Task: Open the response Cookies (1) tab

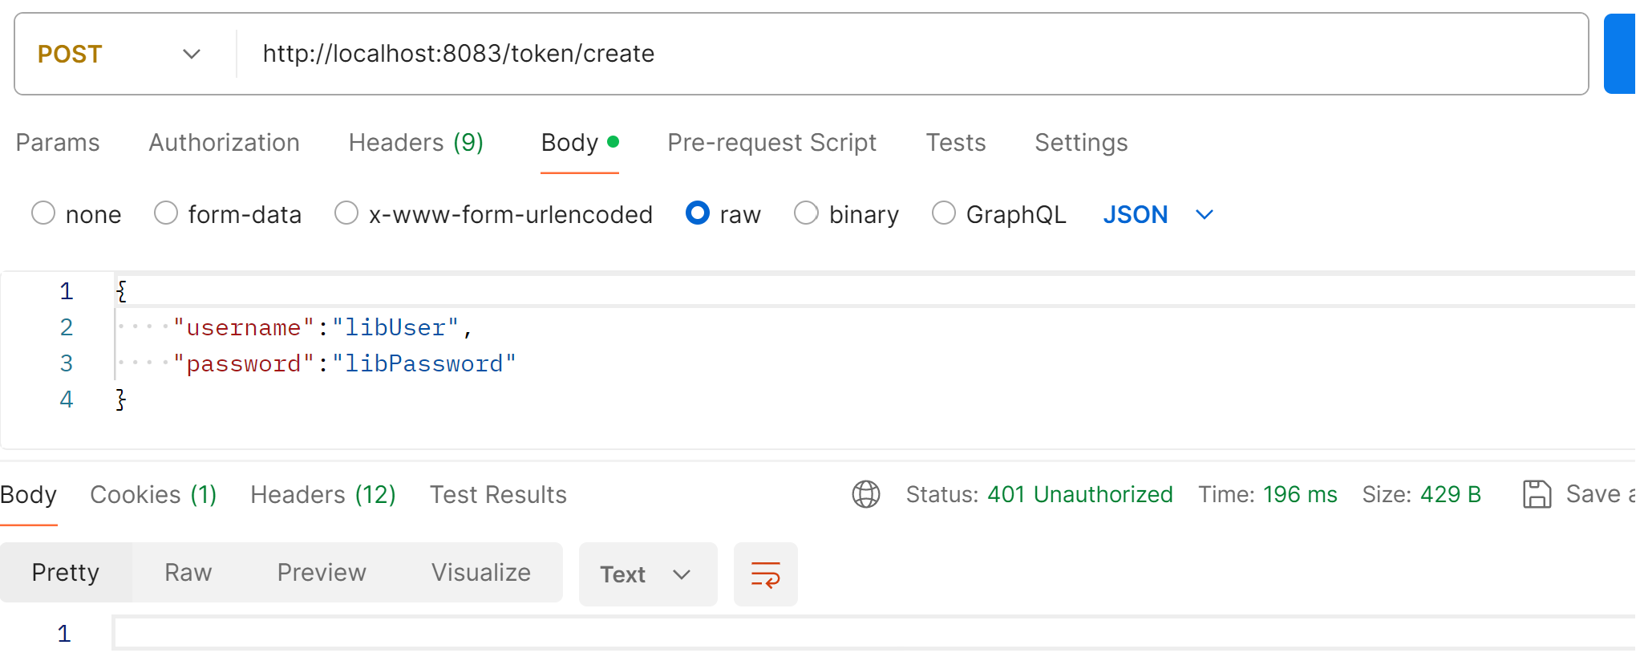Action: pos(153,495)
